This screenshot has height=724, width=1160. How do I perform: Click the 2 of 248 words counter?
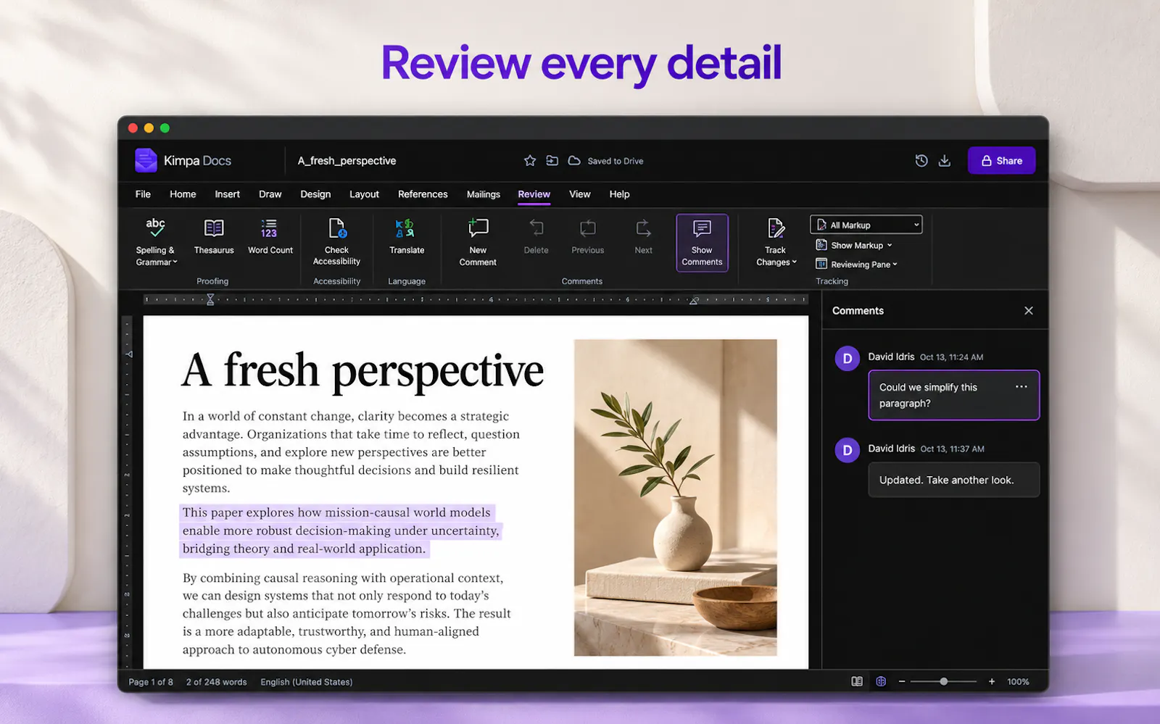[216, 682]
